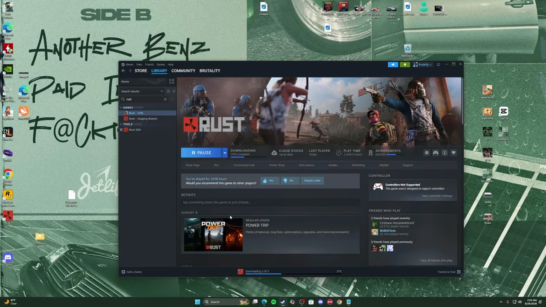Clear the rust search text
Image resolution: width=546 pixels, height=307 pixels.
(165, 99)
